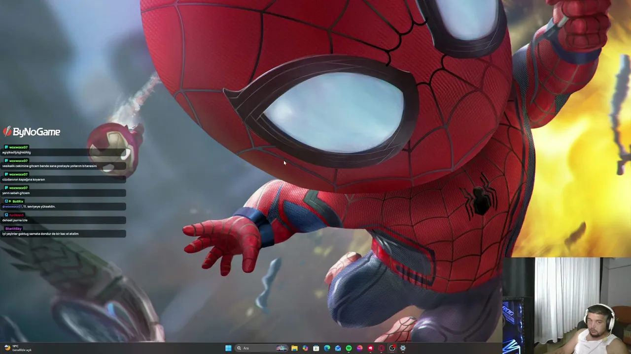The height and width of the screenshot is (354, 631).
Task: Launch Microsoft Edge from the taskbar
Action: pyautogui.click(x=327, y=348)
